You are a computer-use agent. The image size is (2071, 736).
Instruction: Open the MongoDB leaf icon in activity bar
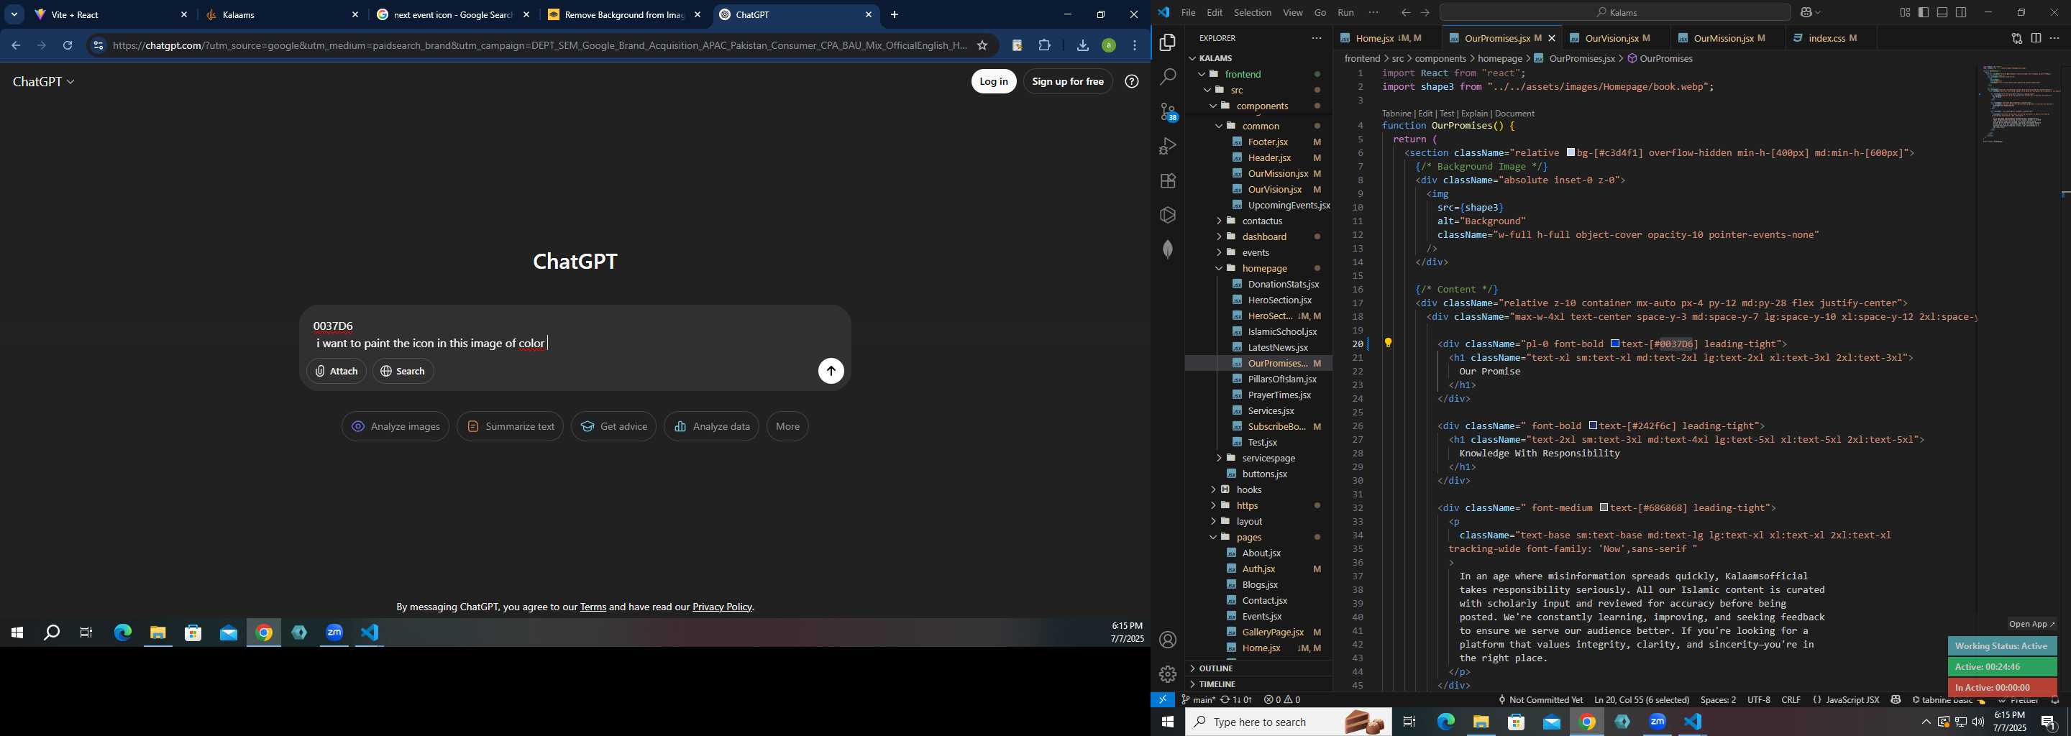point(1168,249)
